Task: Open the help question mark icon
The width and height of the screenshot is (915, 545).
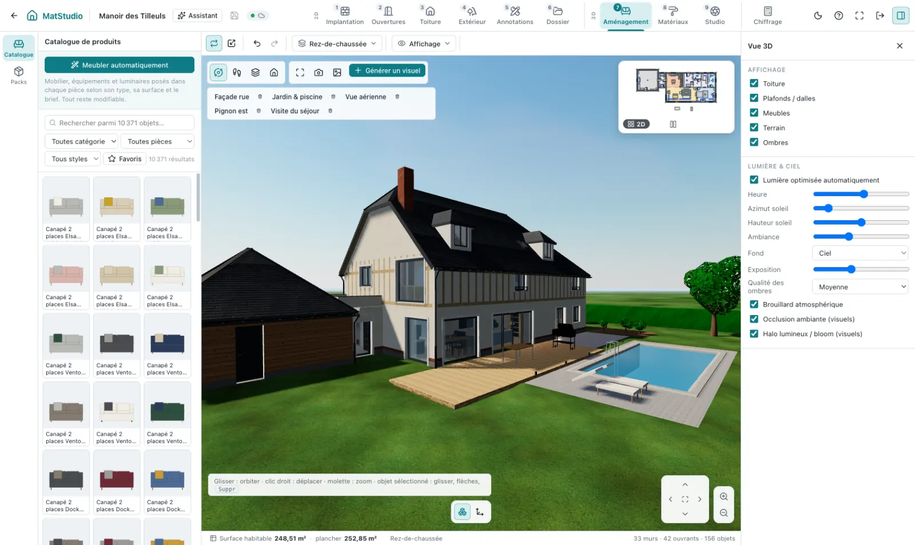Action: click(838, 15)
